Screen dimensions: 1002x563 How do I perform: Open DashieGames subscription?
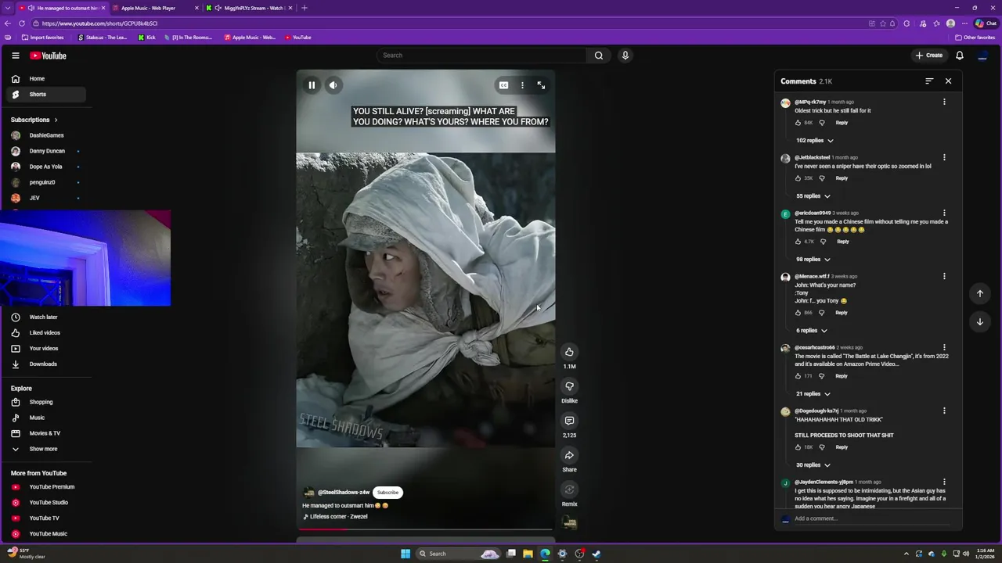[x=46, y=135]
